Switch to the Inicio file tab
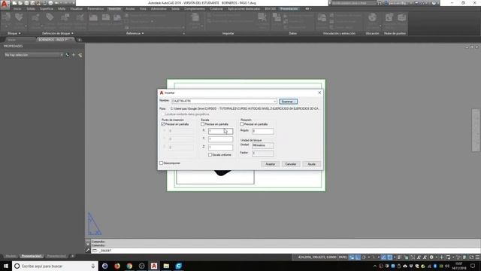 [x=12, y=40]
